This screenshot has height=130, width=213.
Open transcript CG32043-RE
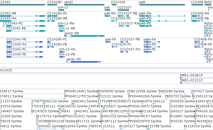tap(16, 28)
